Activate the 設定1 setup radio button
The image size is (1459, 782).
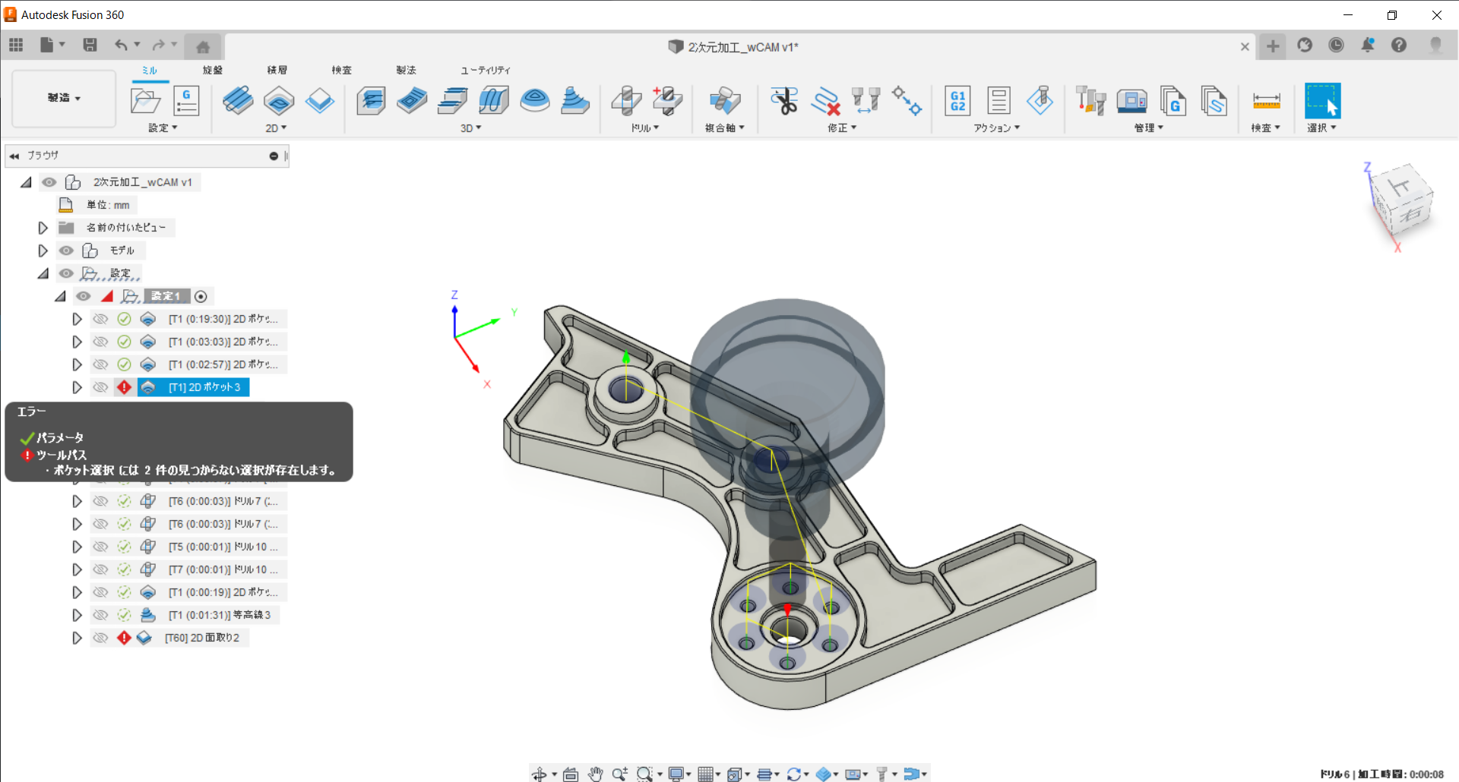tap(201, 297)
